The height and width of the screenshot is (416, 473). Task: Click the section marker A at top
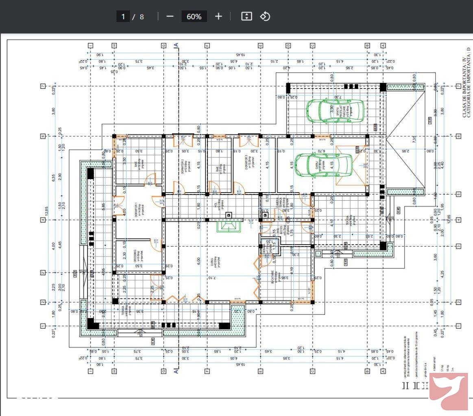(176, 45)
